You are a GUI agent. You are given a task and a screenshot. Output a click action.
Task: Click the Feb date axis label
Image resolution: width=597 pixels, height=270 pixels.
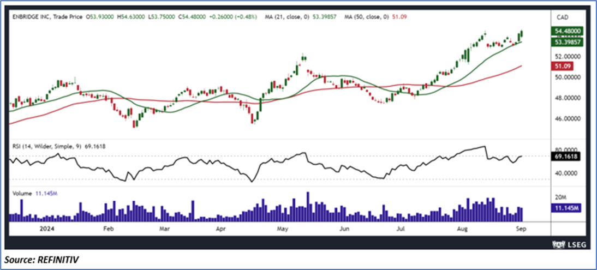tap(109, 229)
